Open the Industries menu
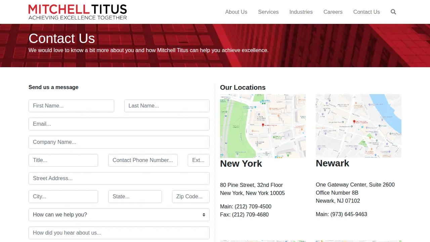The width and height of the screenshot is (430, 242). click(x=301, y=12)
